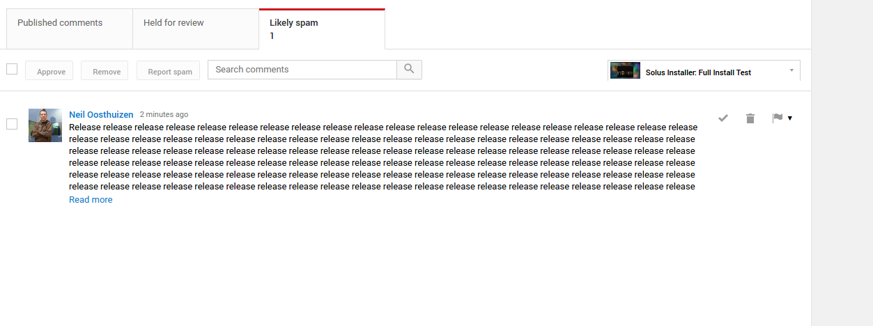Click the Report spam button
Viewport: 873px width, 326px height.
tap(169, 70)
